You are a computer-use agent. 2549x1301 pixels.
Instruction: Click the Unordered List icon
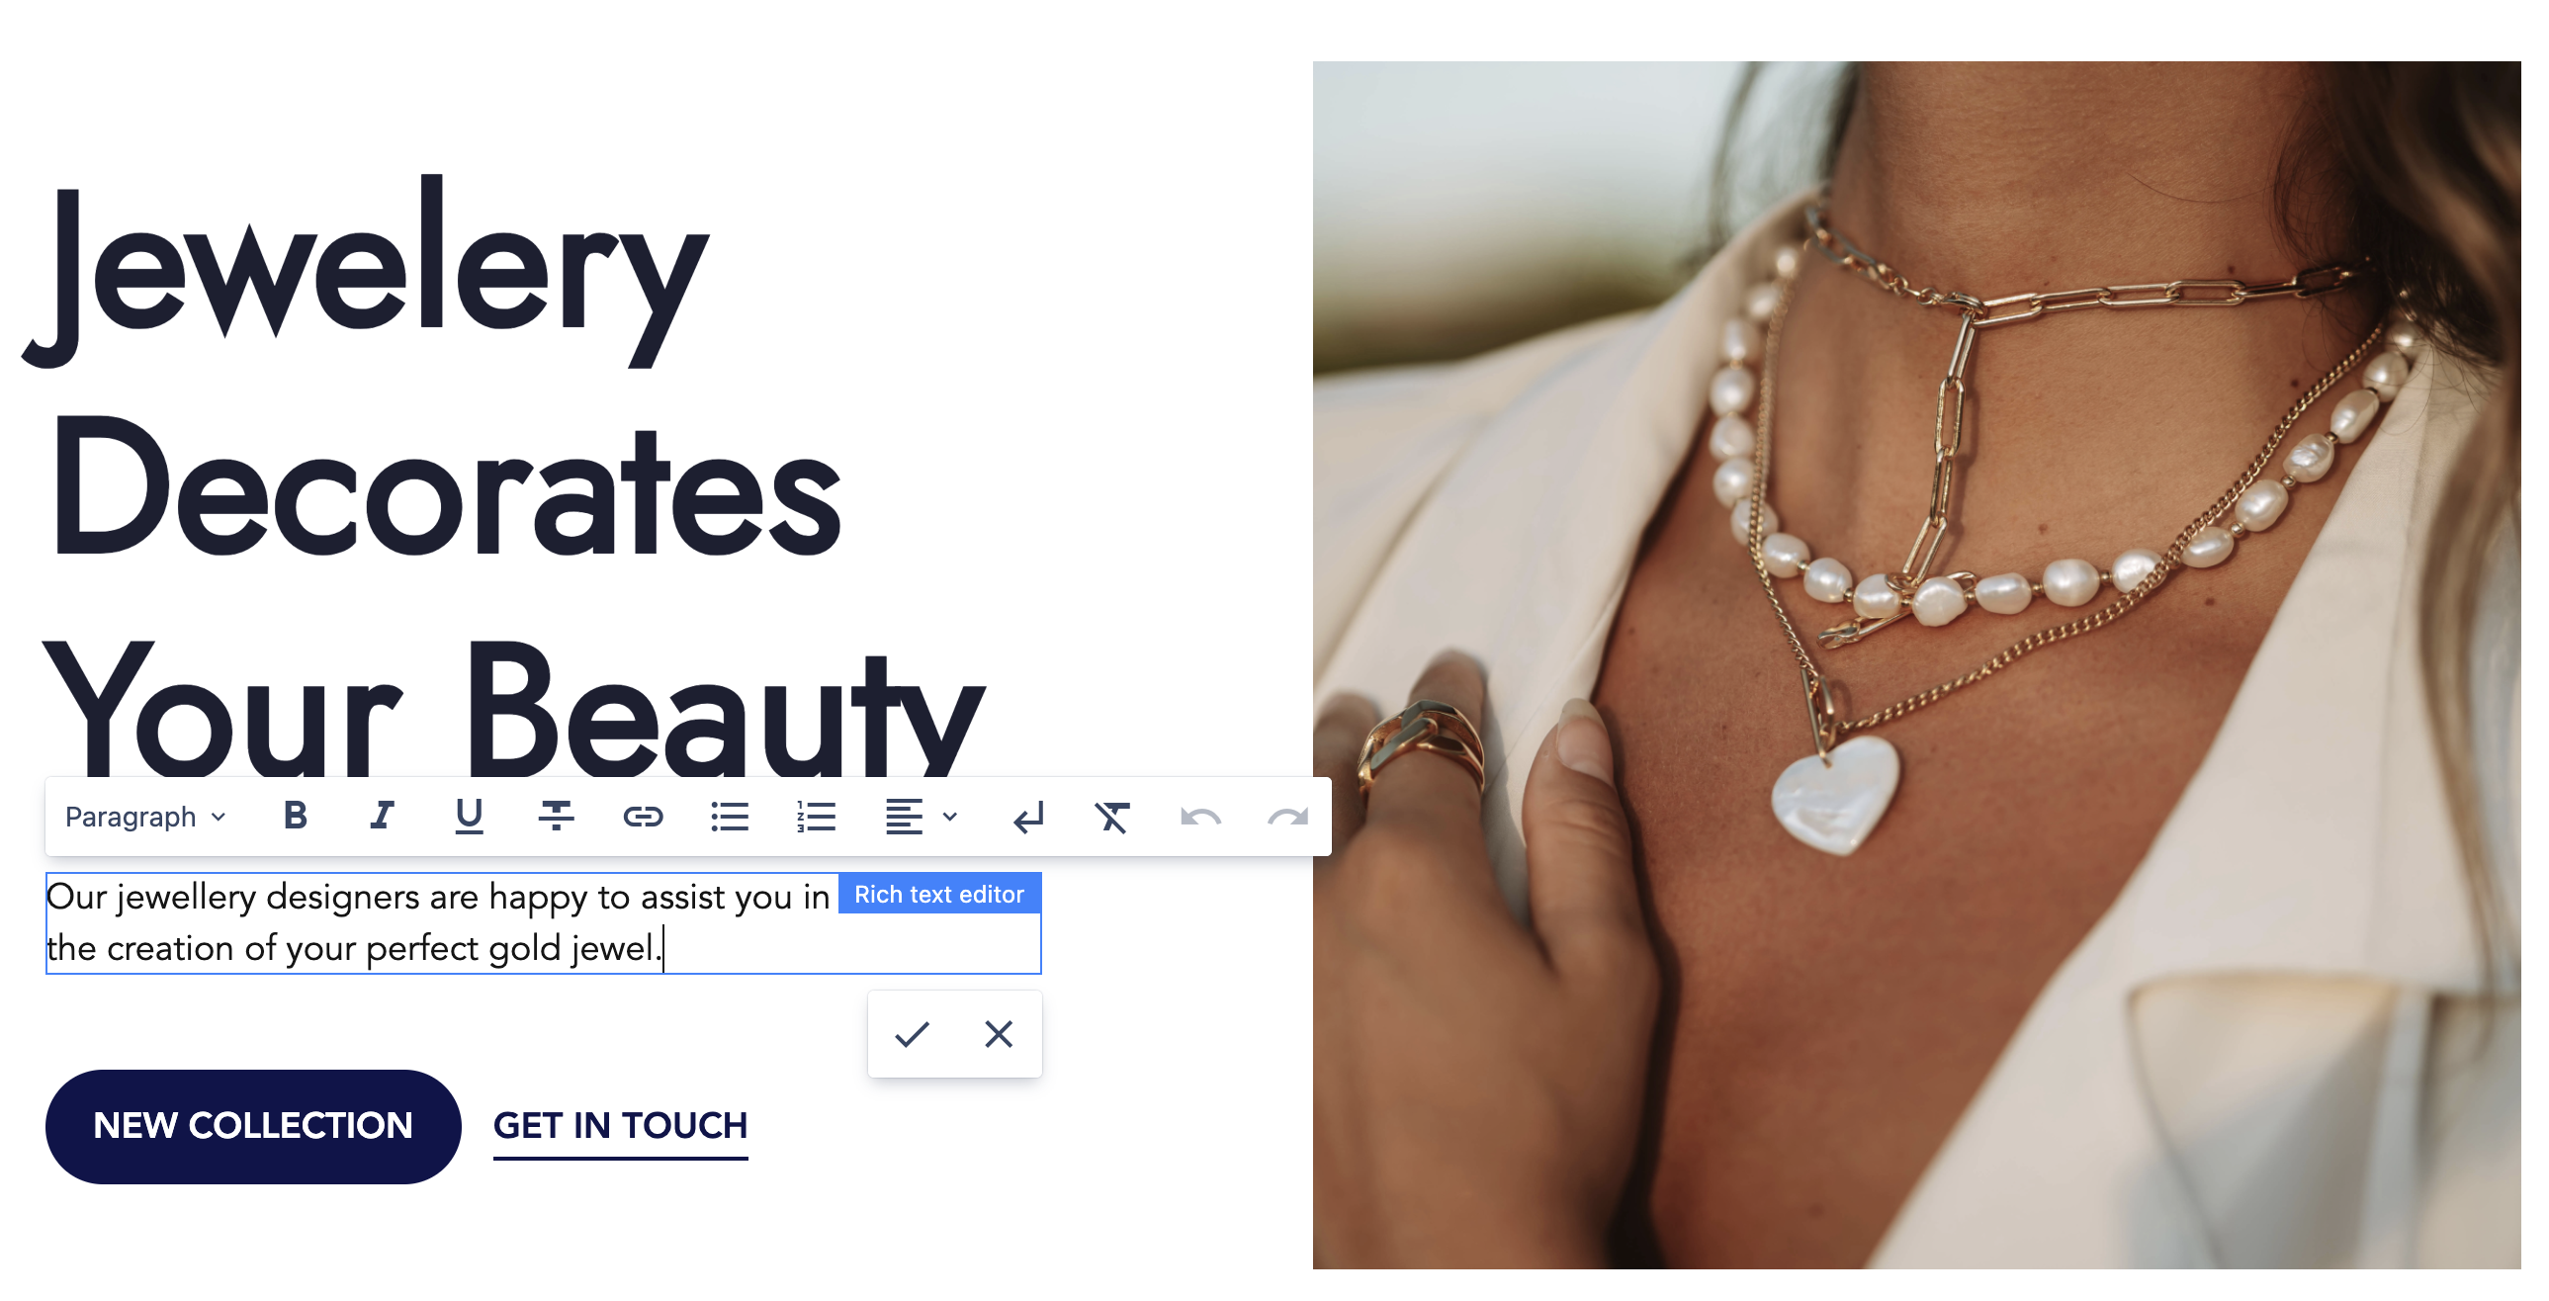click(x=725, y=815)
